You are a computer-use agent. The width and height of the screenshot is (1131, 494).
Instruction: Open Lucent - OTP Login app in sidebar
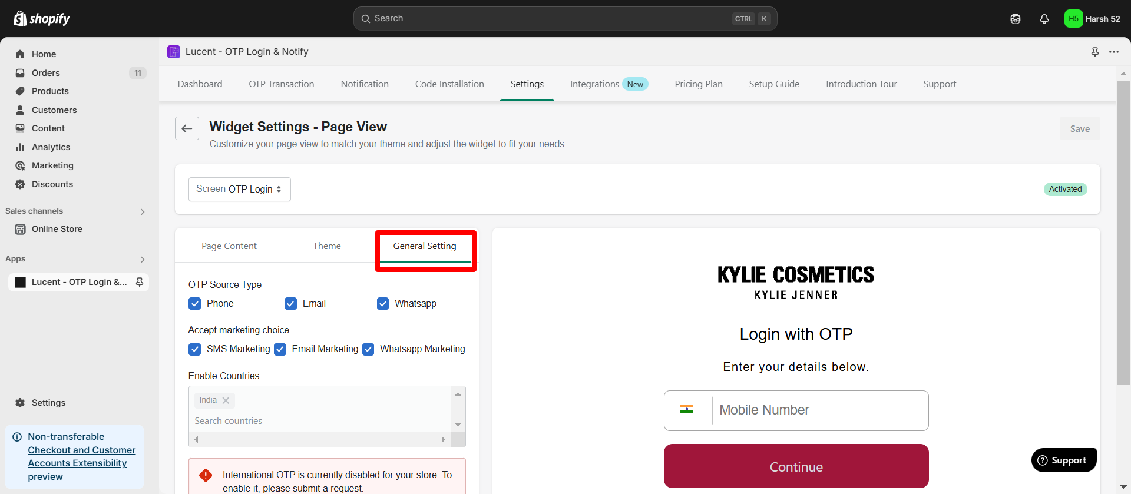79,282
